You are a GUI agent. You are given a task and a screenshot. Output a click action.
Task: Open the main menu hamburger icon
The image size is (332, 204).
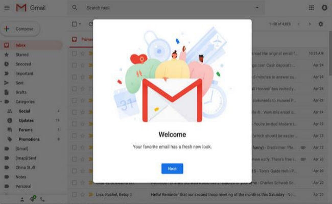coord(7,8)
